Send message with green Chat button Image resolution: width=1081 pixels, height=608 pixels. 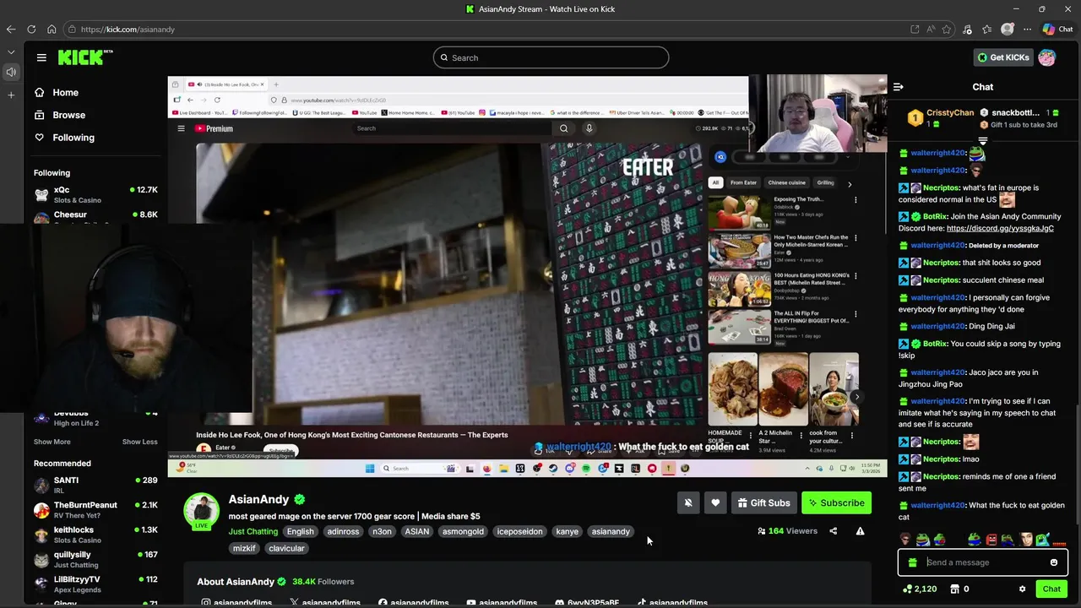(x=1051, y=589)
